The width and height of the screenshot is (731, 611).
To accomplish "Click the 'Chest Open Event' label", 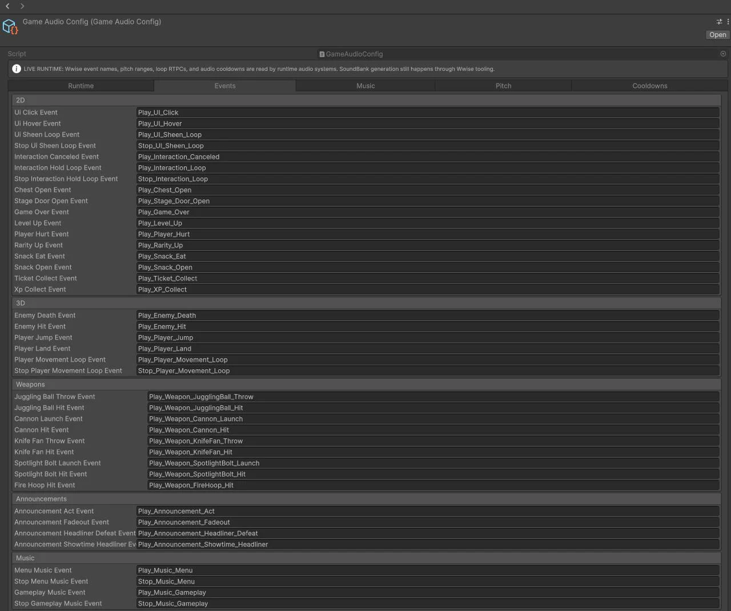I will (x=43, y=190).
